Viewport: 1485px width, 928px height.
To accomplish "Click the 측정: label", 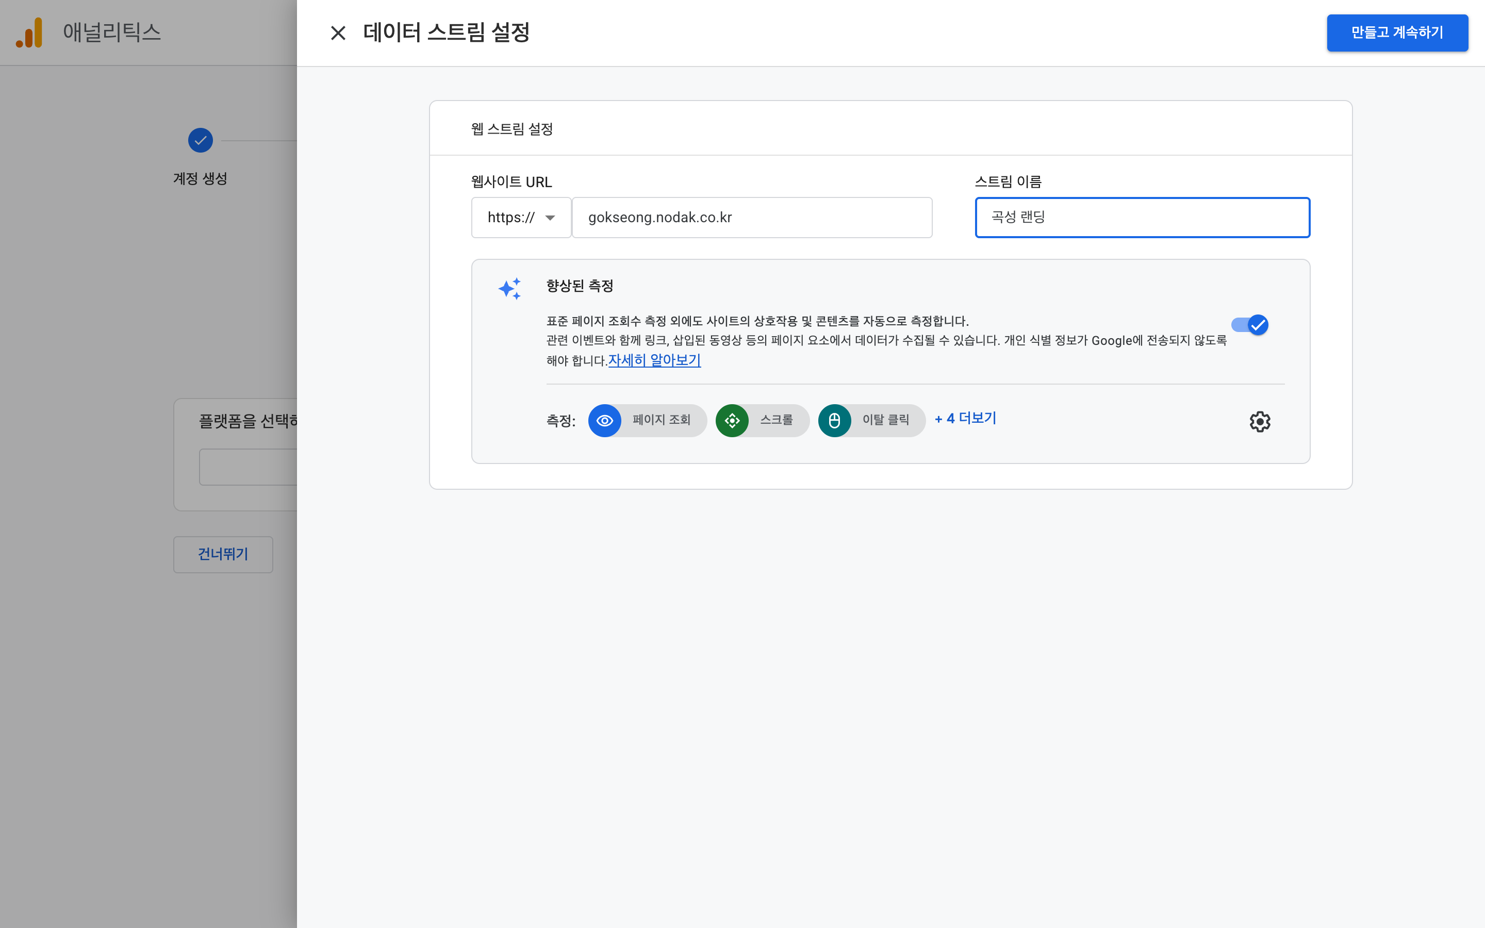I will (561, 420).
